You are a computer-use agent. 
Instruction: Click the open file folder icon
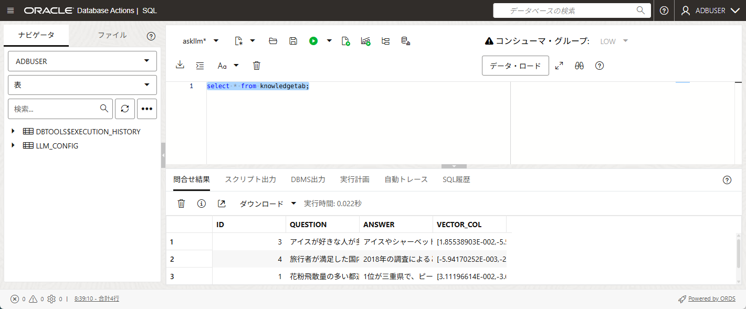click(273, 41)
